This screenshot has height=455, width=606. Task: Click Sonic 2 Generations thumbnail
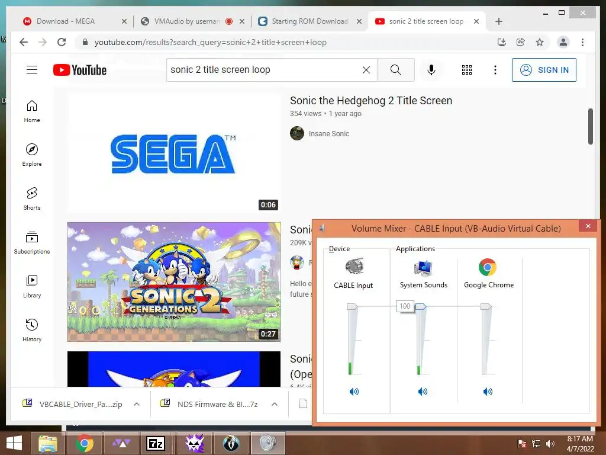pyautogui.click(x=174, y=281)
